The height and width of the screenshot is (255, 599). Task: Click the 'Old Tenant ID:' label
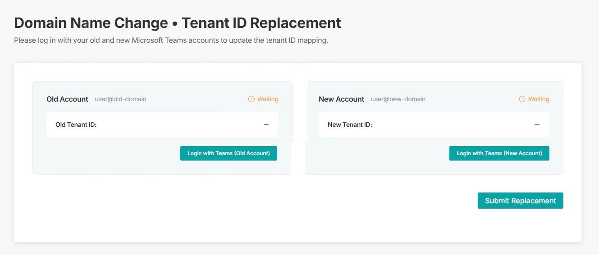(x=76, y=125)
